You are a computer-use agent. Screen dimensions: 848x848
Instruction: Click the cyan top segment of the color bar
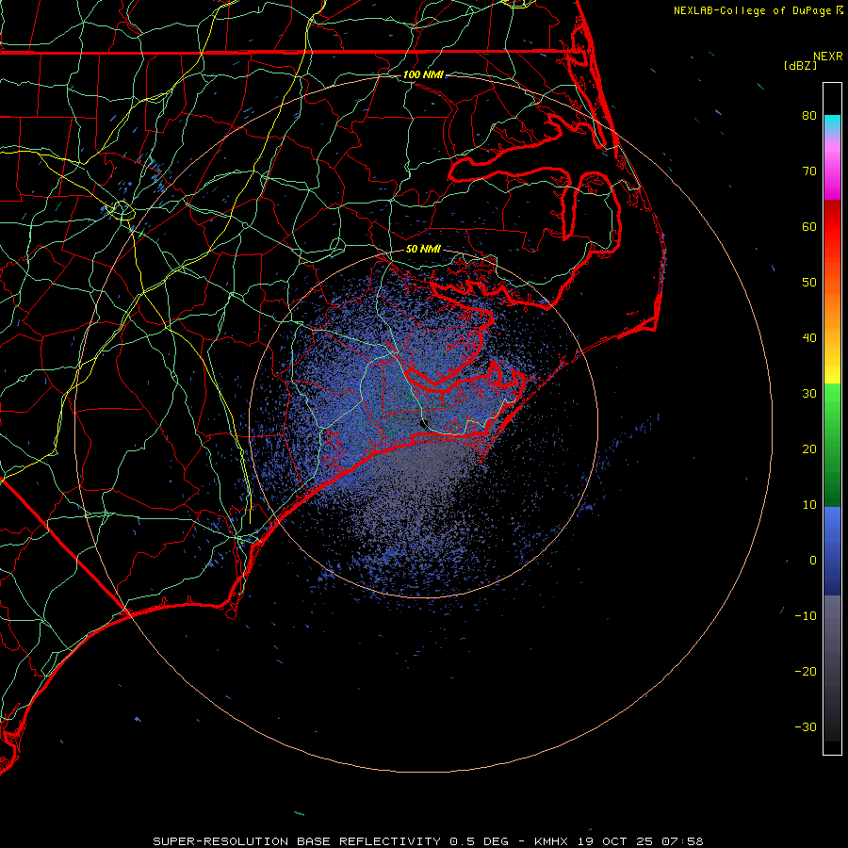[832, 124]
